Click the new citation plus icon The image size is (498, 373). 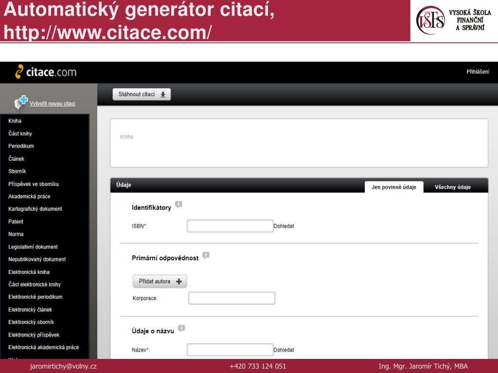[x=21, y=102]
